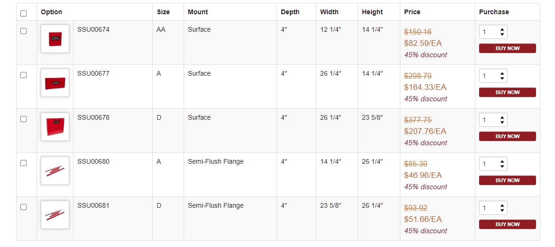Viewport: 555px width, 247px height.
Task: Click the Option column header
Action: click(x=51, y=12)
